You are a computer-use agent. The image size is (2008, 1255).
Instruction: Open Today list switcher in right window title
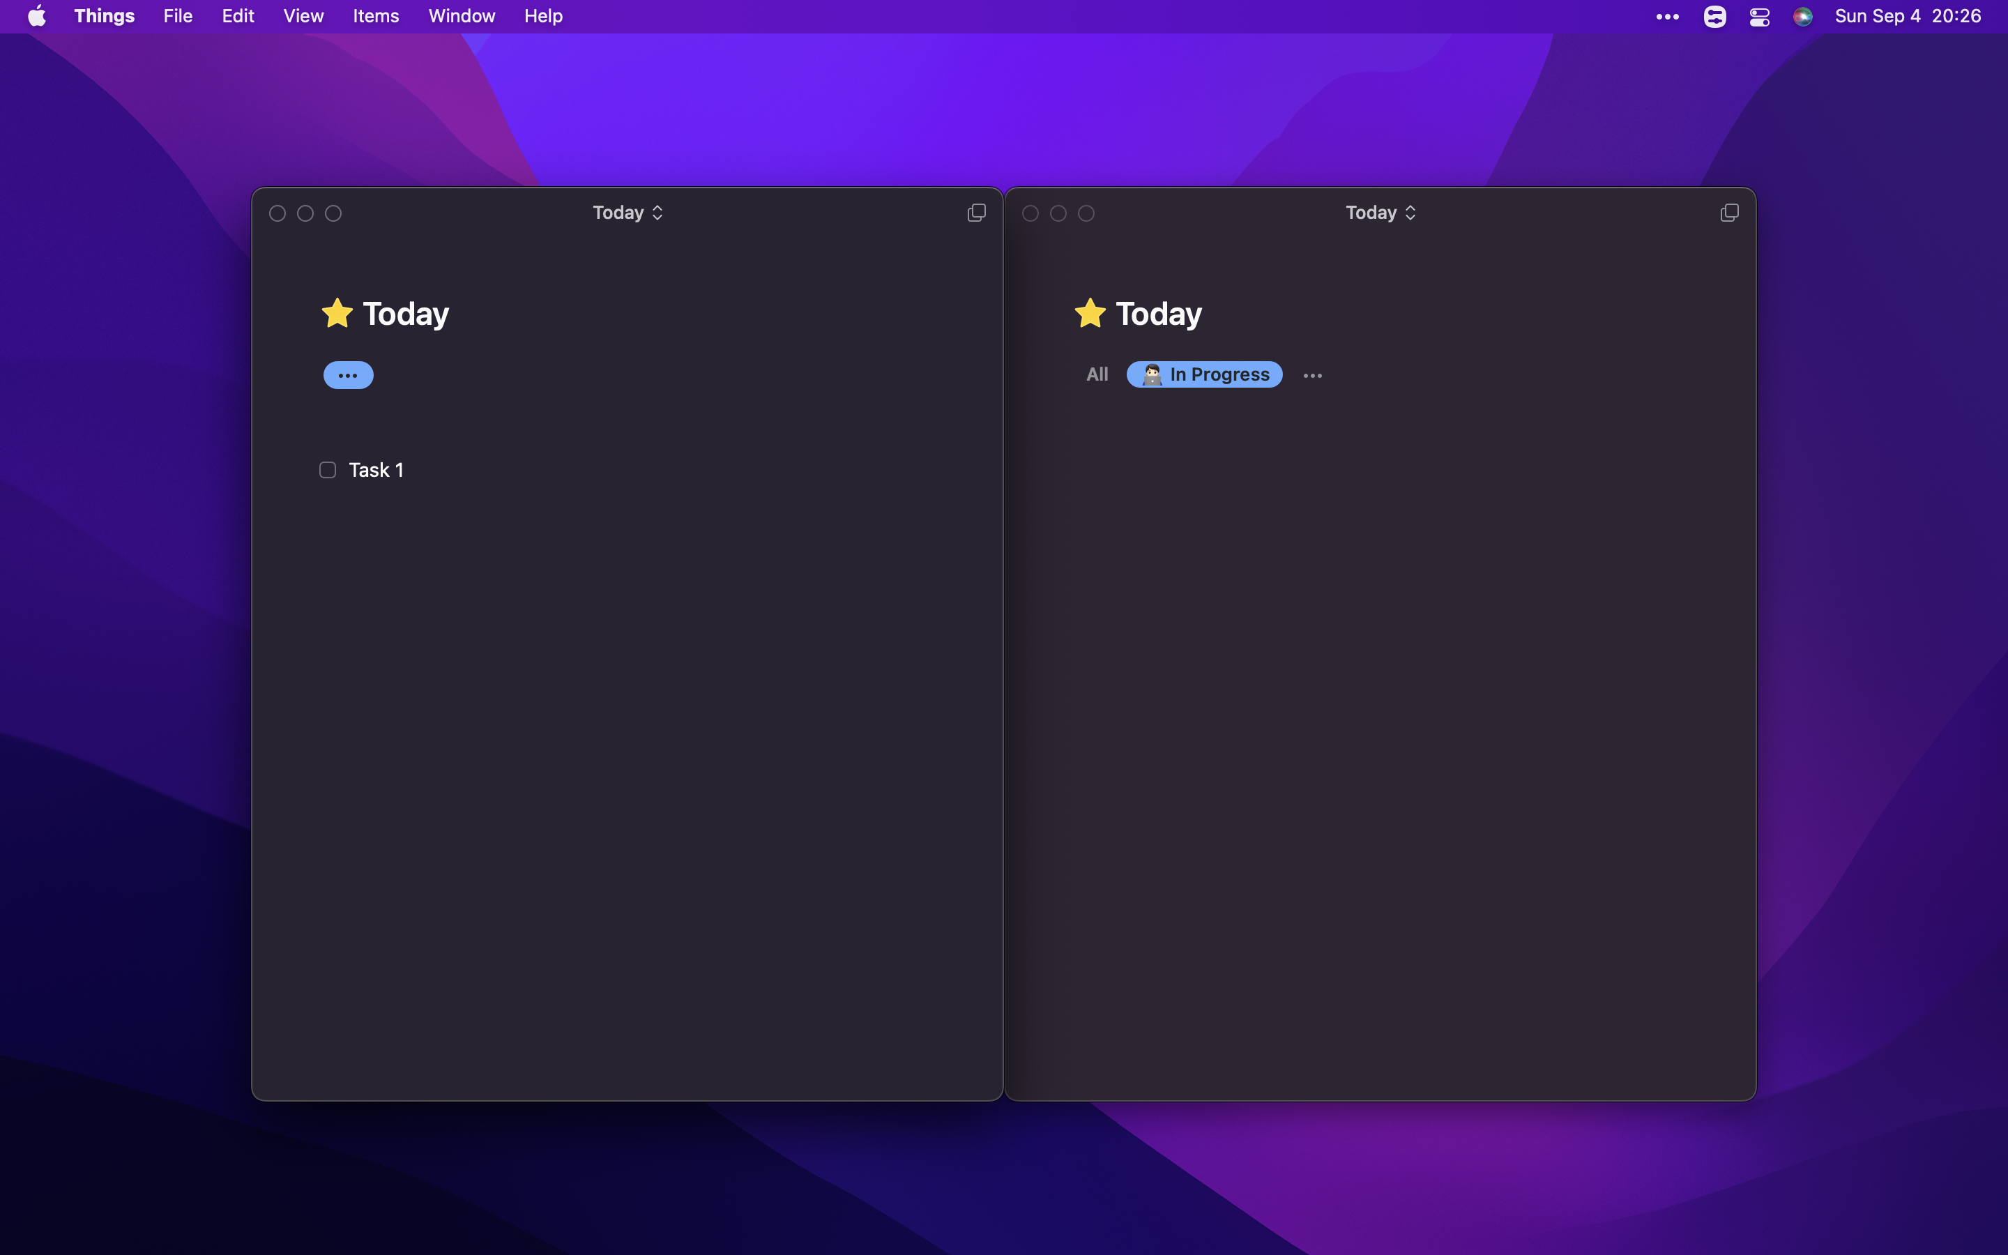pos(1380,213)
